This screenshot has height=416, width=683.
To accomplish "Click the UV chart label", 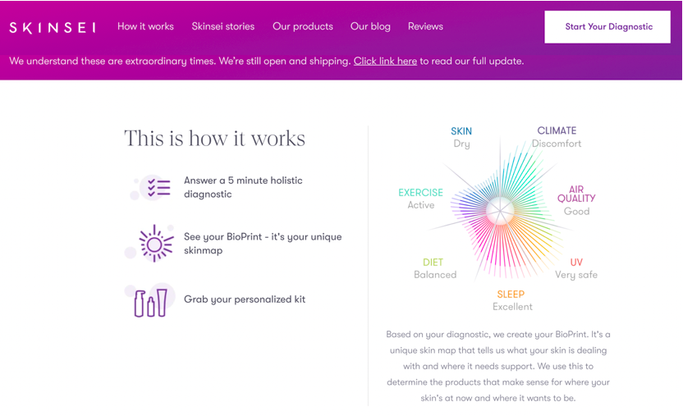I will click(x=576, y=263).
